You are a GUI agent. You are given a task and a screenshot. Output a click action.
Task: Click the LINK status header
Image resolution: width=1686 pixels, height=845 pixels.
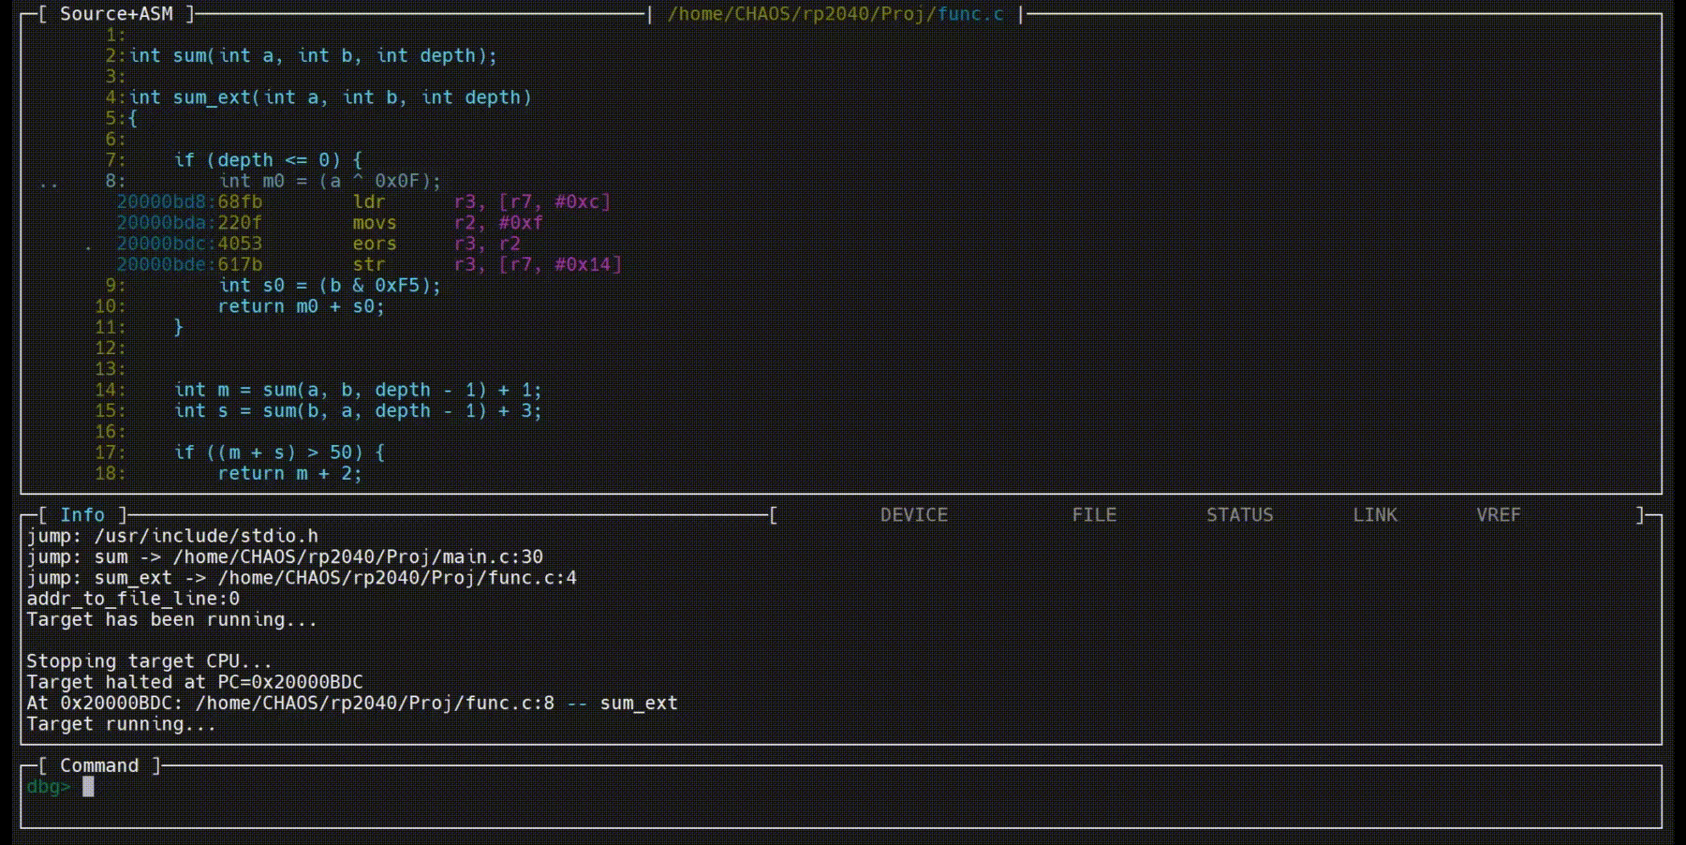coord(1374,515)
